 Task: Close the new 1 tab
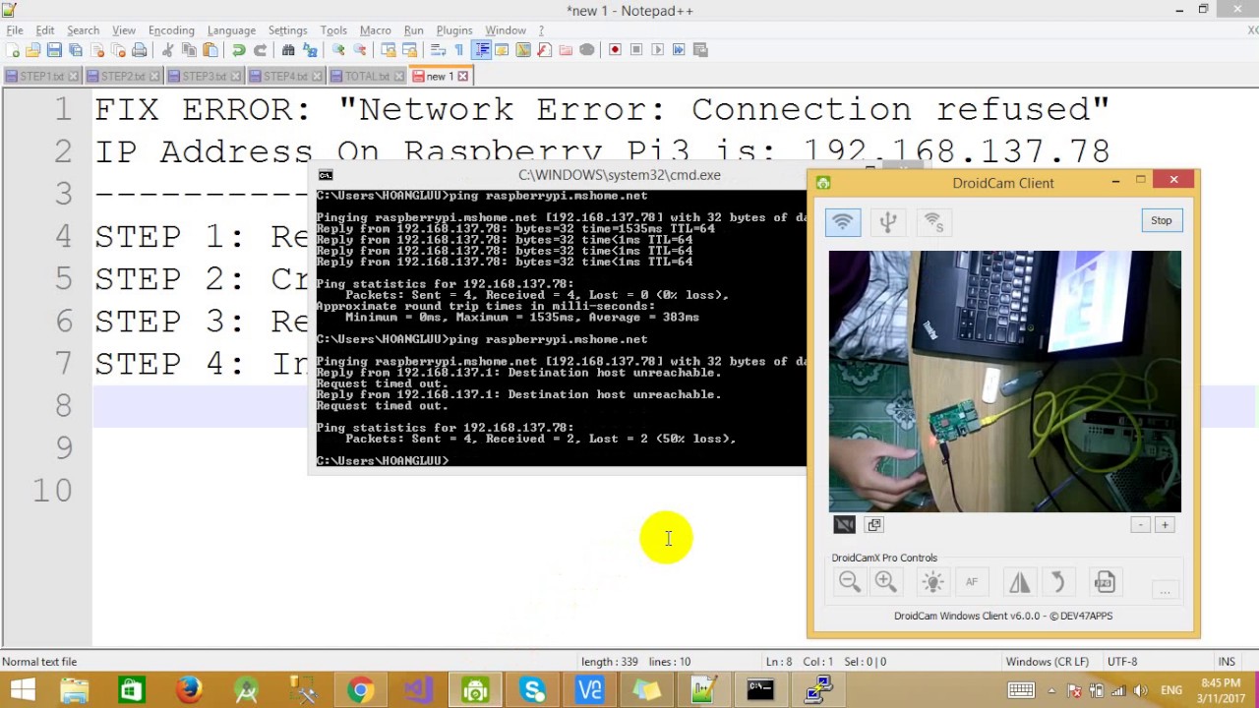pos(463,76)
